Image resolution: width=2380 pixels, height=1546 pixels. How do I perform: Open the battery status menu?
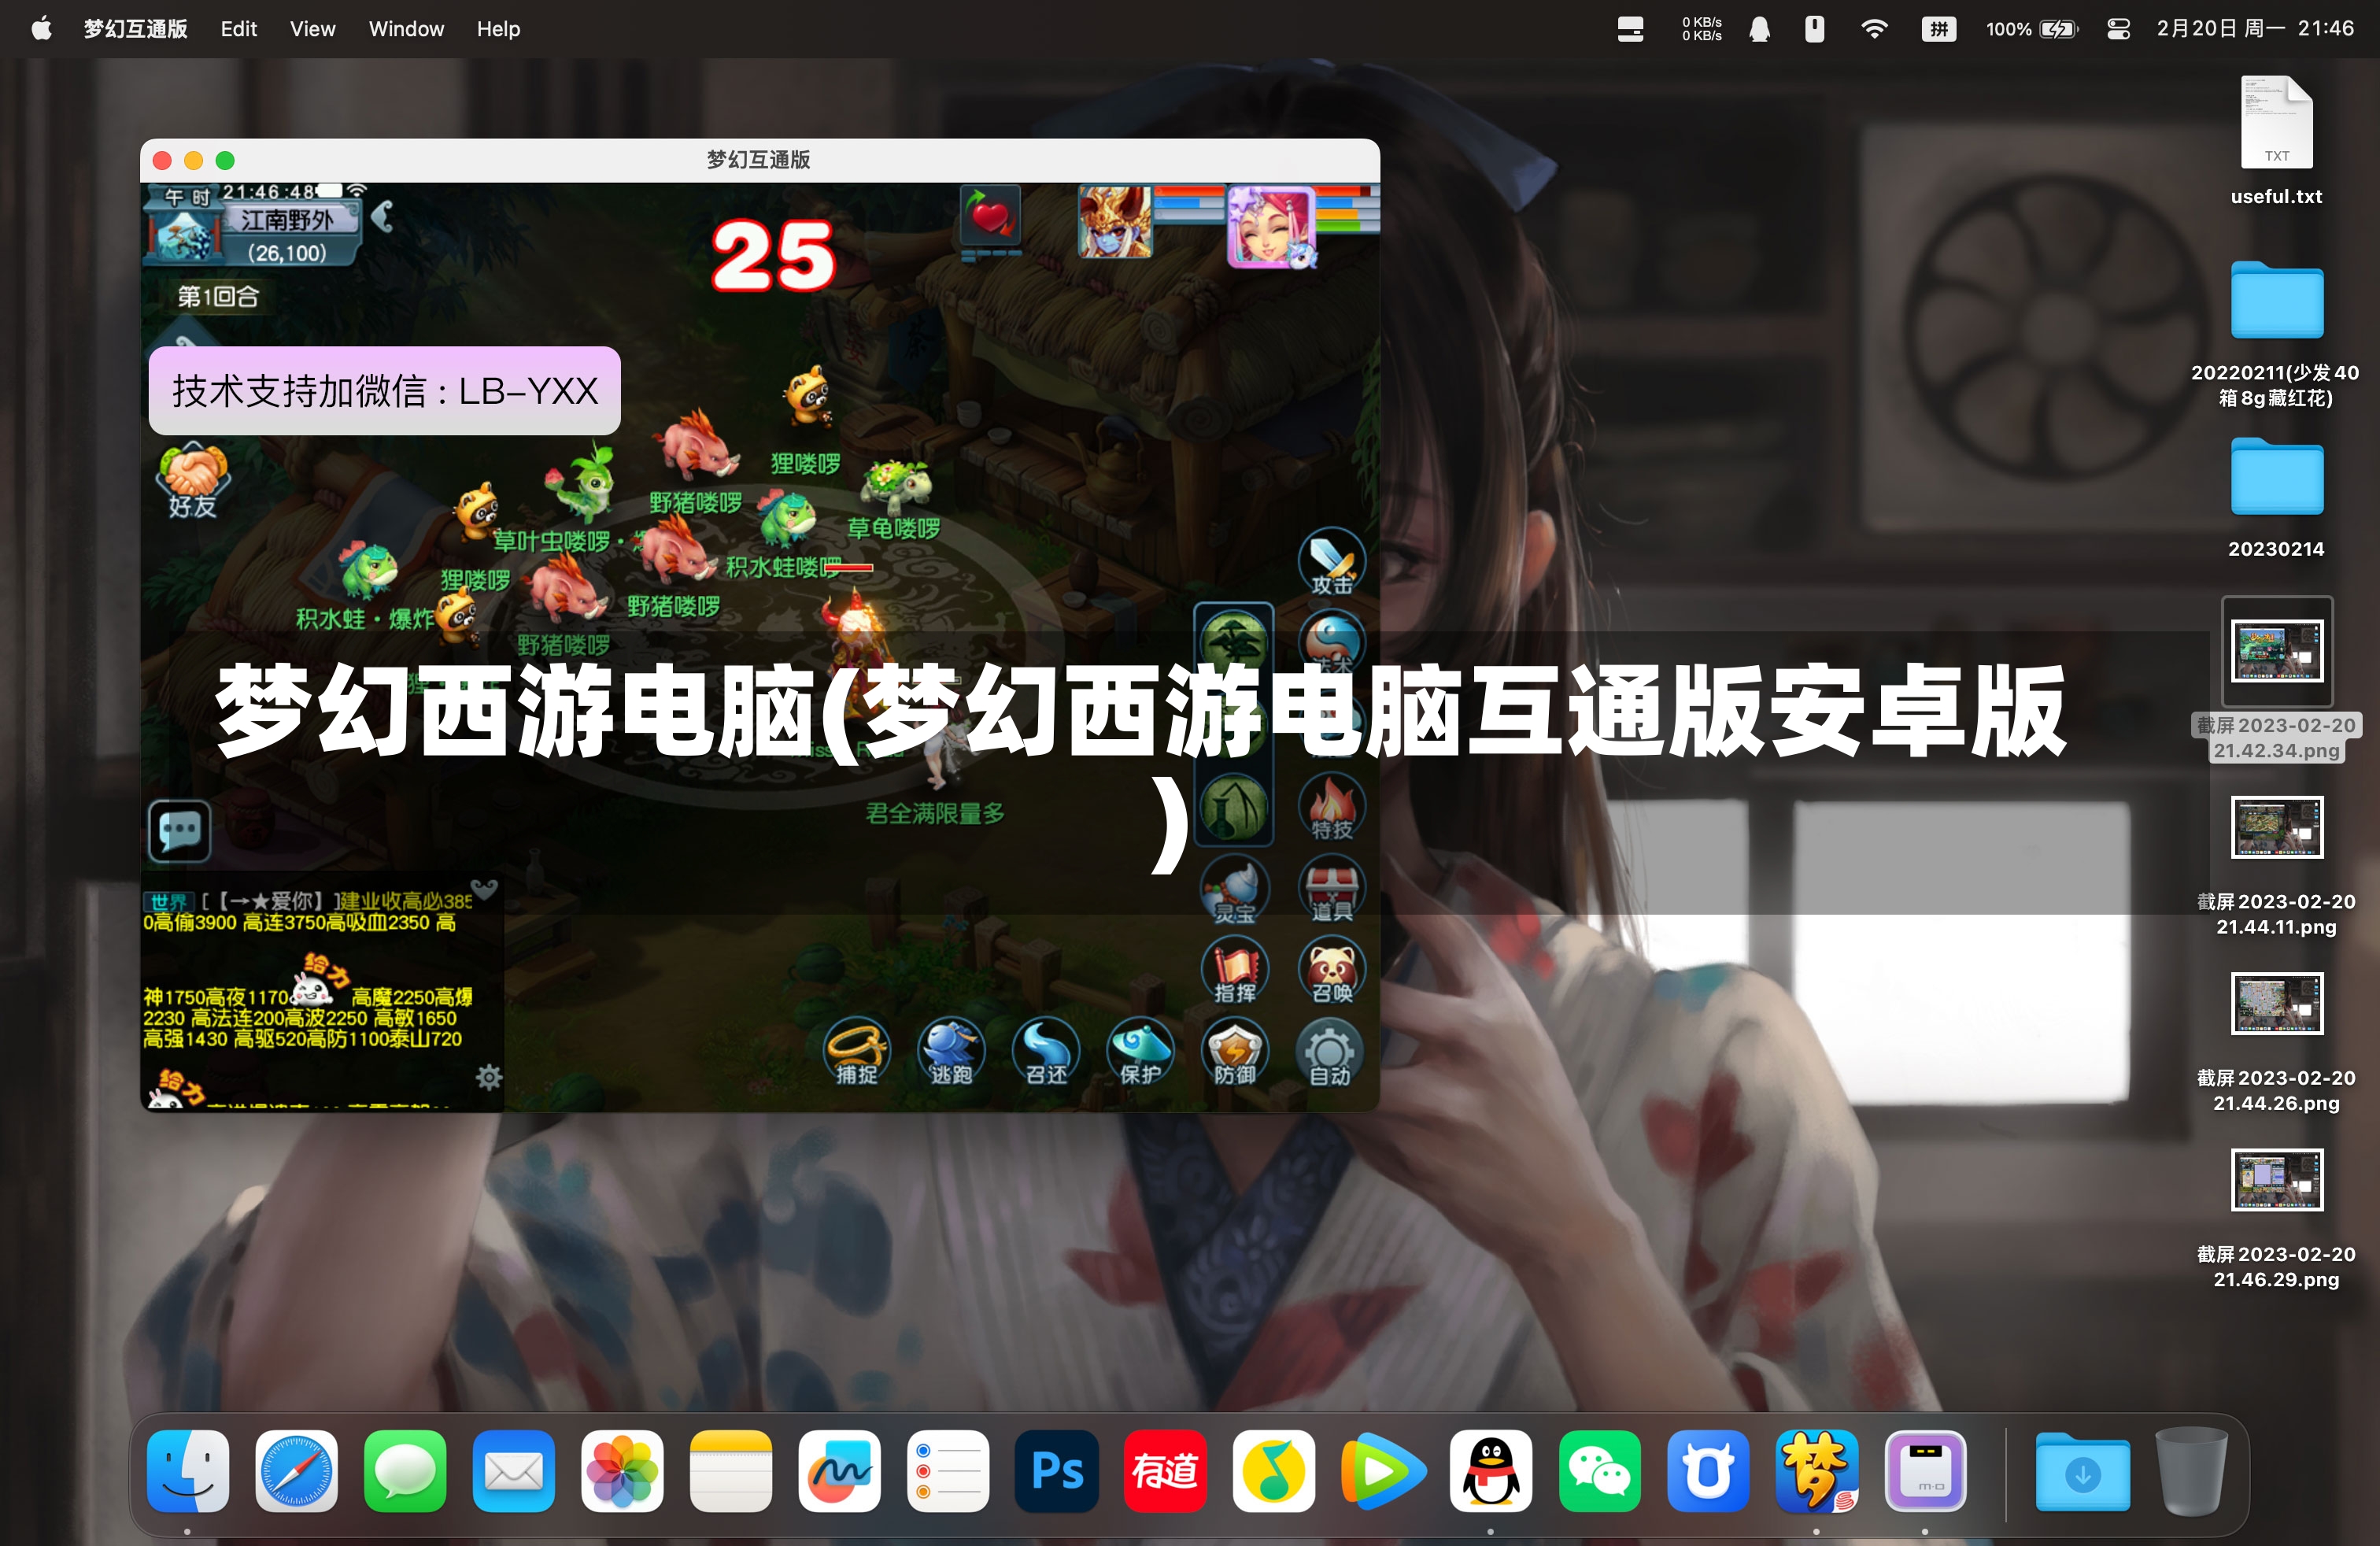pos(2032,28)
